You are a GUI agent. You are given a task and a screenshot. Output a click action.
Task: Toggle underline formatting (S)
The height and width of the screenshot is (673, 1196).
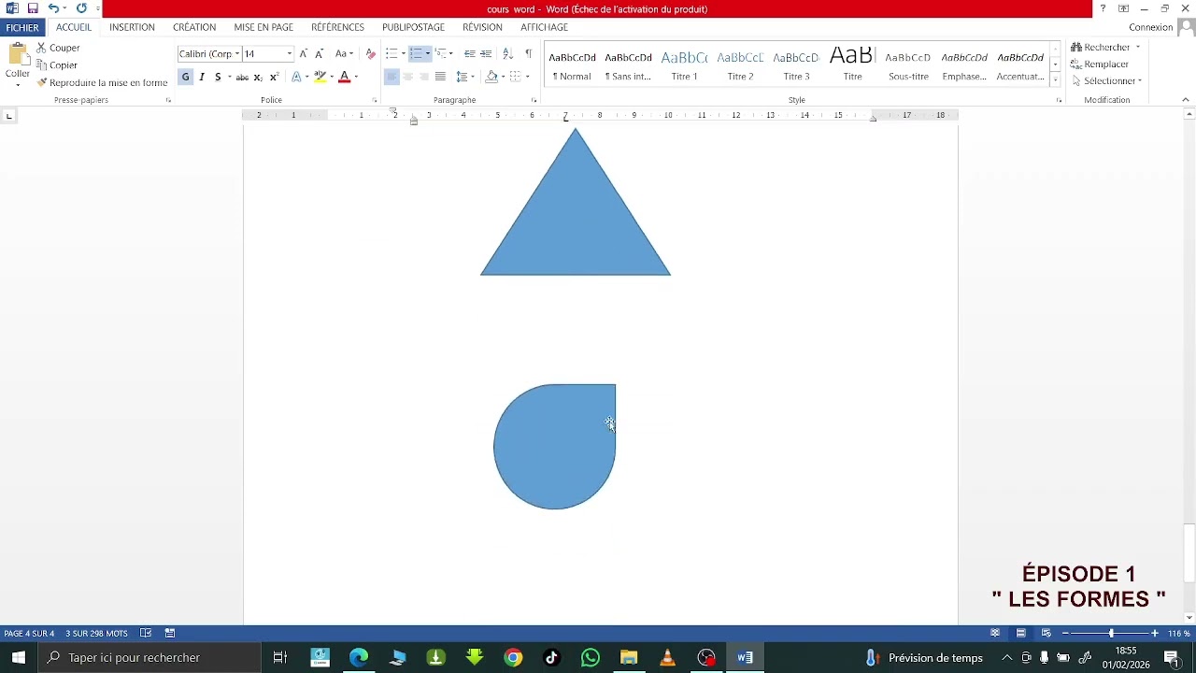tap(218, 77)
